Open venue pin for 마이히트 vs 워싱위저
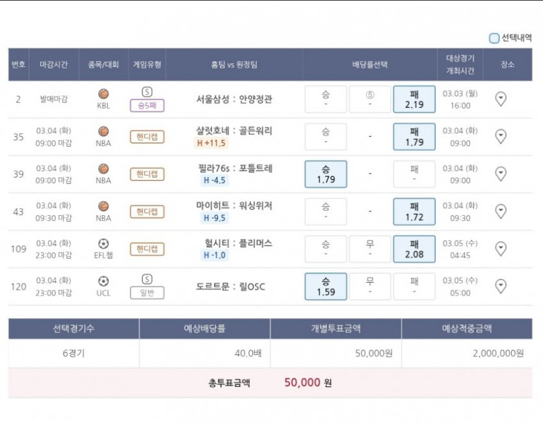Image resolution: width=543 pixels, height=424 pixels. point(501,211)
